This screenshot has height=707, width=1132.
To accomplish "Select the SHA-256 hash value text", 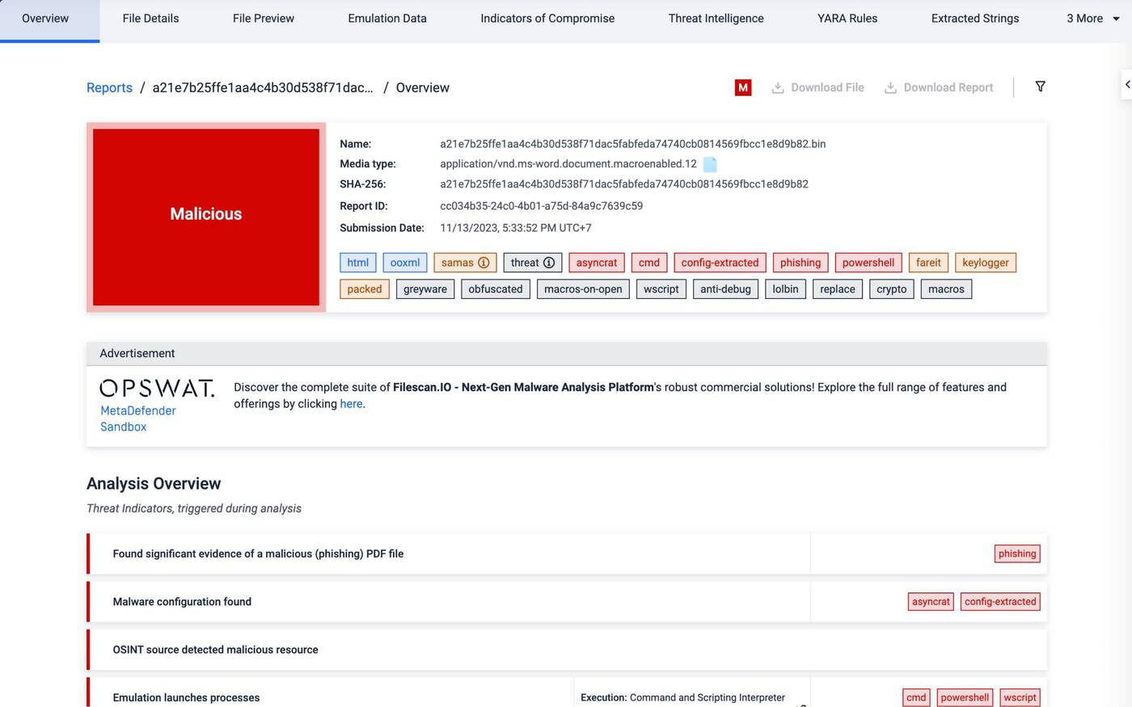I will tap(623, 183).
